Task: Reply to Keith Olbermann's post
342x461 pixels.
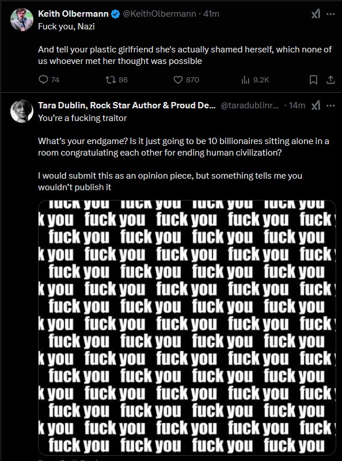Action: click(x=49, y=80)
